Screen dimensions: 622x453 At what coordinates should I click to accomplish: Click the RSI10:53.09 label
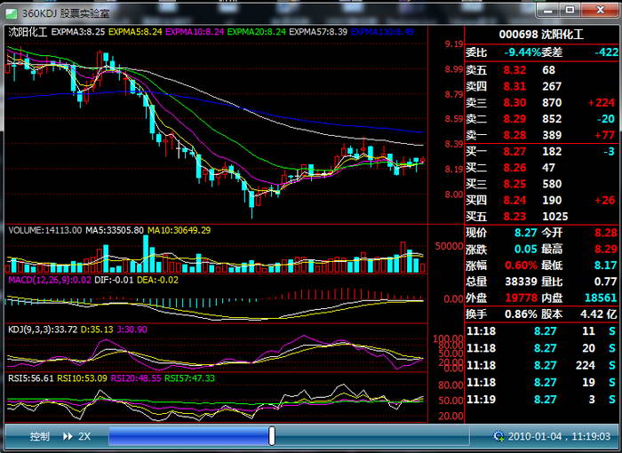point(82,378)
